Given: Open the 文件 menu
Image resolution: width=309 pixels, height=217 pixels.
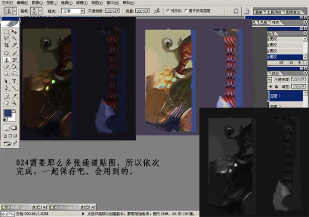Looking at the screenshot, I should click(x=8, y=3).
